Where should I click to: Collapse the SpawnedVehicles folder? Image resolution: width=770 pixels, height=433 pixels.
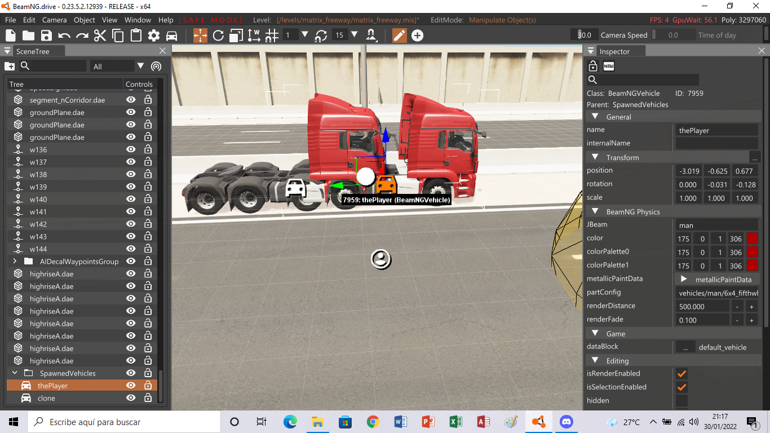15,373
